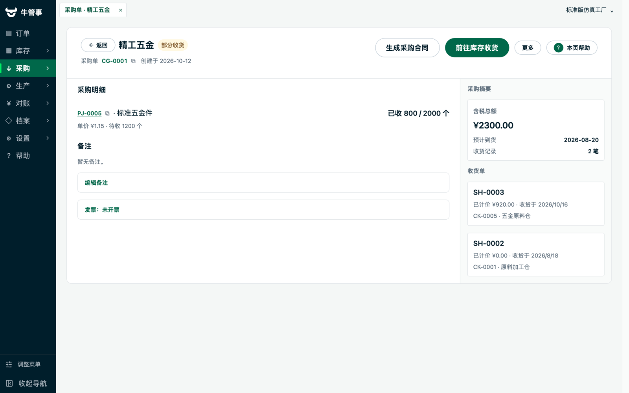629x393 pixels.
Task: Click the 对账 yen sidebar icon
Action: 9,103
